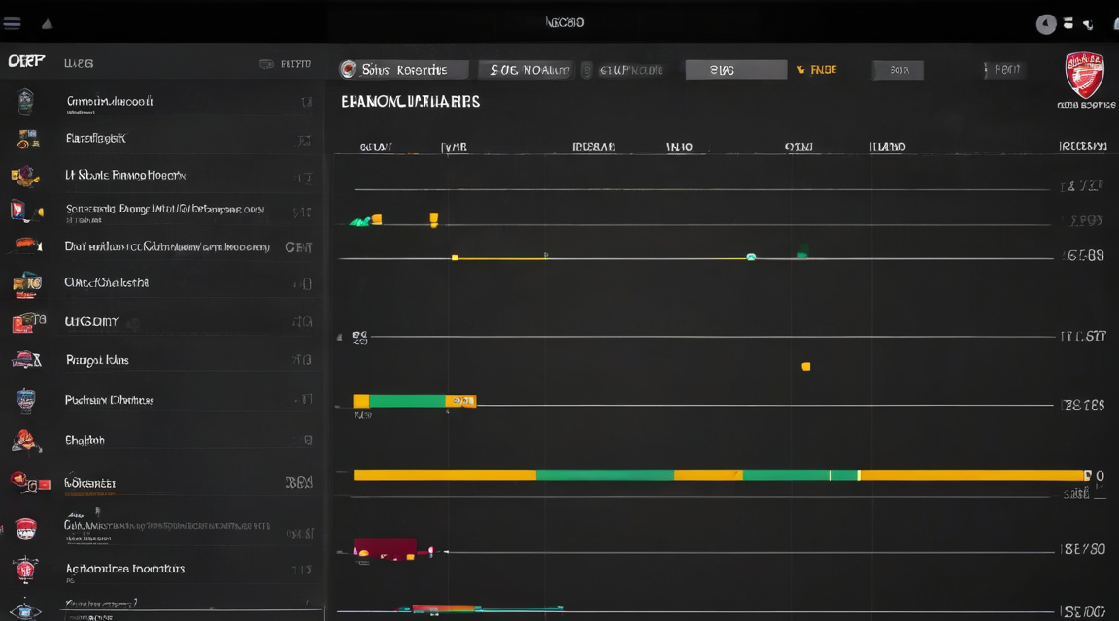Click the red crest icon in the thirteenth sidebar row

point(25,569)
